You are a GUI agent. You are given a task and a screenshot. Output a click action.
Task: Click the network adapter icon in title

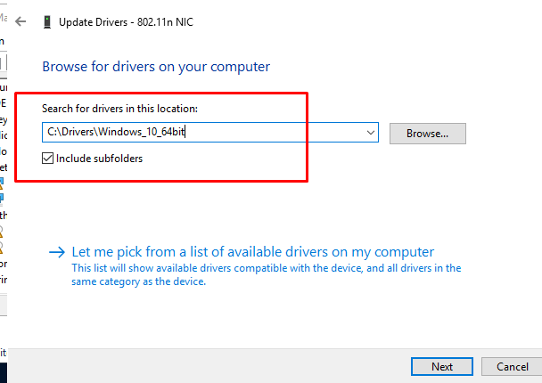(47, 22)
